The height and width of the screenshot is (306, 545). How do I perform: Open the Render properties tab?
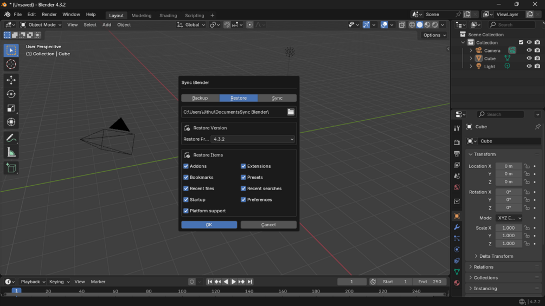457,142
